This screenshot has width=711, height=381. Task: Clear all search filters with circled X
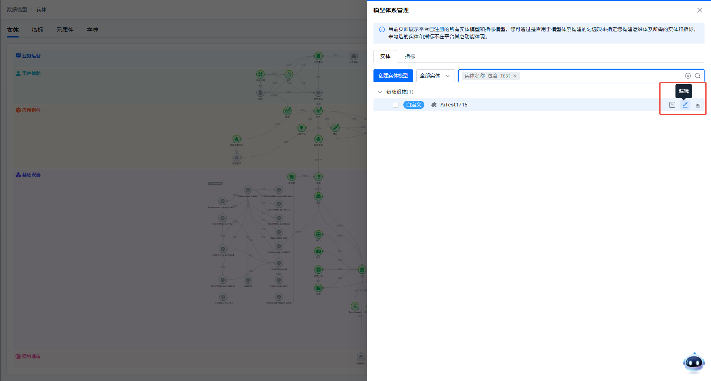point(688,76)
